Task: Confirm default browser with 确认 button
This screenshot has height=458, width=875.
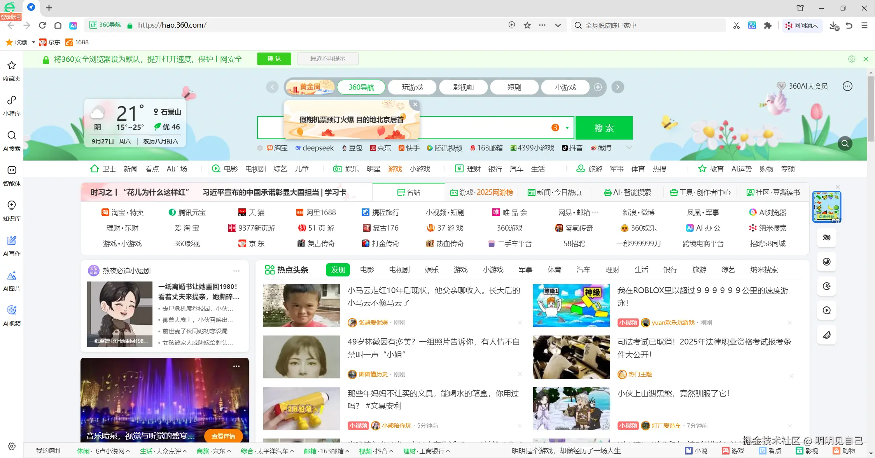Action: tap(274, 59)
